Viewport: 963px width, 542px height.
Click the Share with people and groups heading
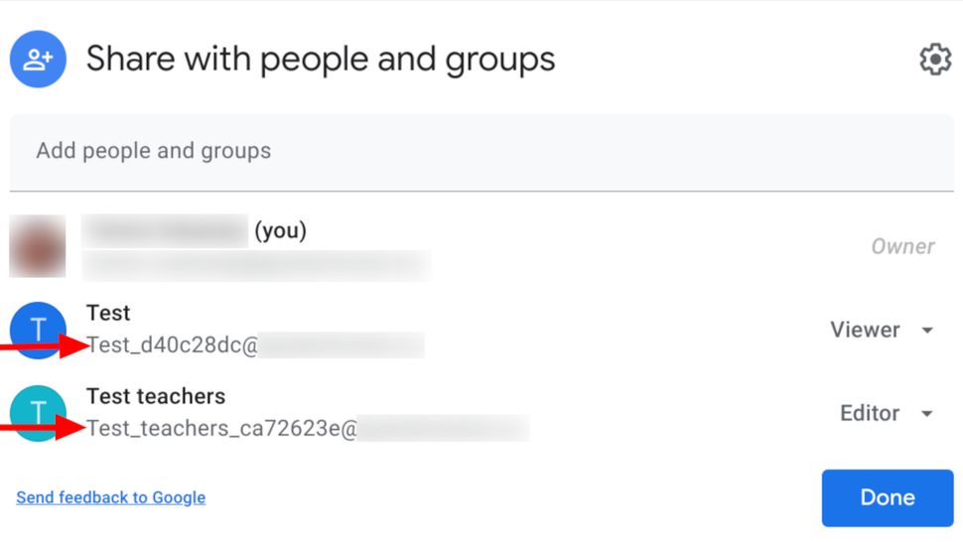[321, 60]
